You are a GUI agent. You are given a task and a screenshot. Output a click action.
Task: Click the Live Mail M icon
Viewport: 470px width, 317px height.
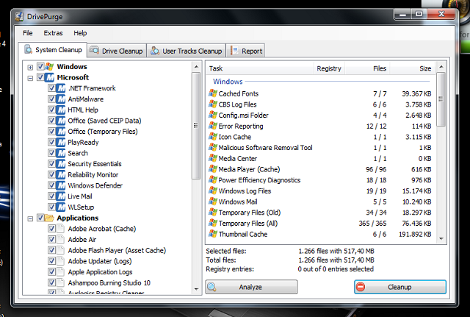[x=61, y=196]
